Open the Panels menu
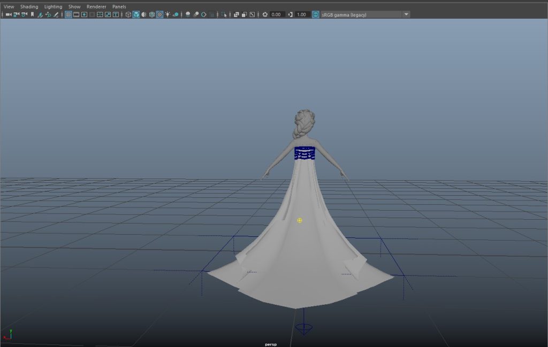The height and width of the screenshot is (347, 548). [119, 6]
